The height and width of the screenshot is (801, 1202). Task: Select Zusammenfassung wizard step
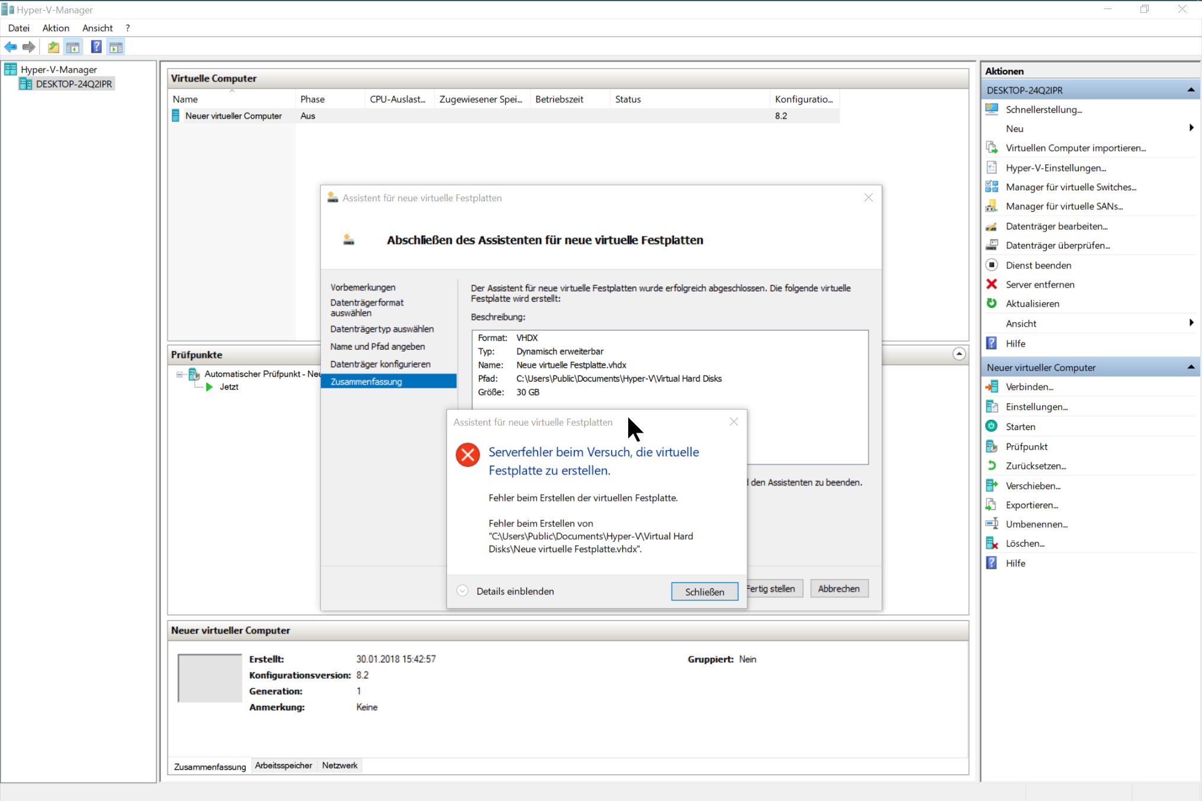[x=388, y=381]
